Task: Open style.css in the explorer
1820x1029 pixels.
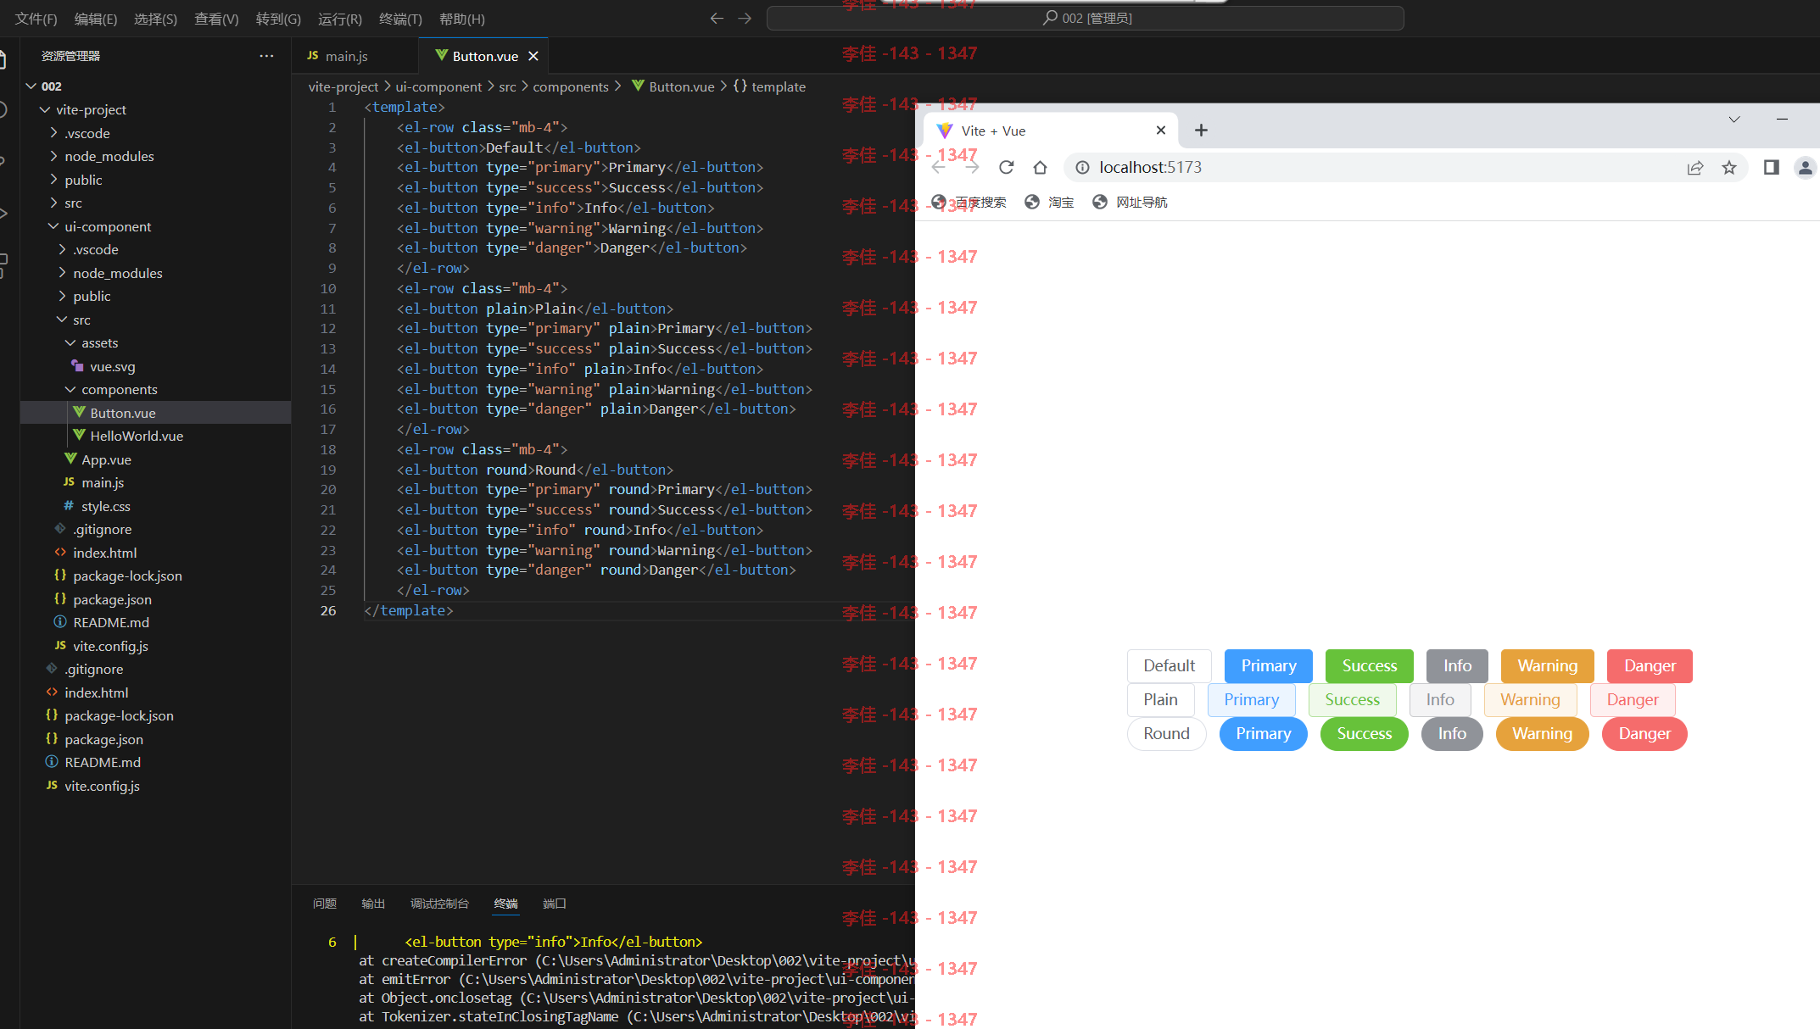Action: click(x=155, y=506)
